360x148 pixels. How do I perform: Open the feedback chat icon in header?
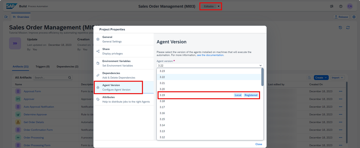tap(332, 6)
